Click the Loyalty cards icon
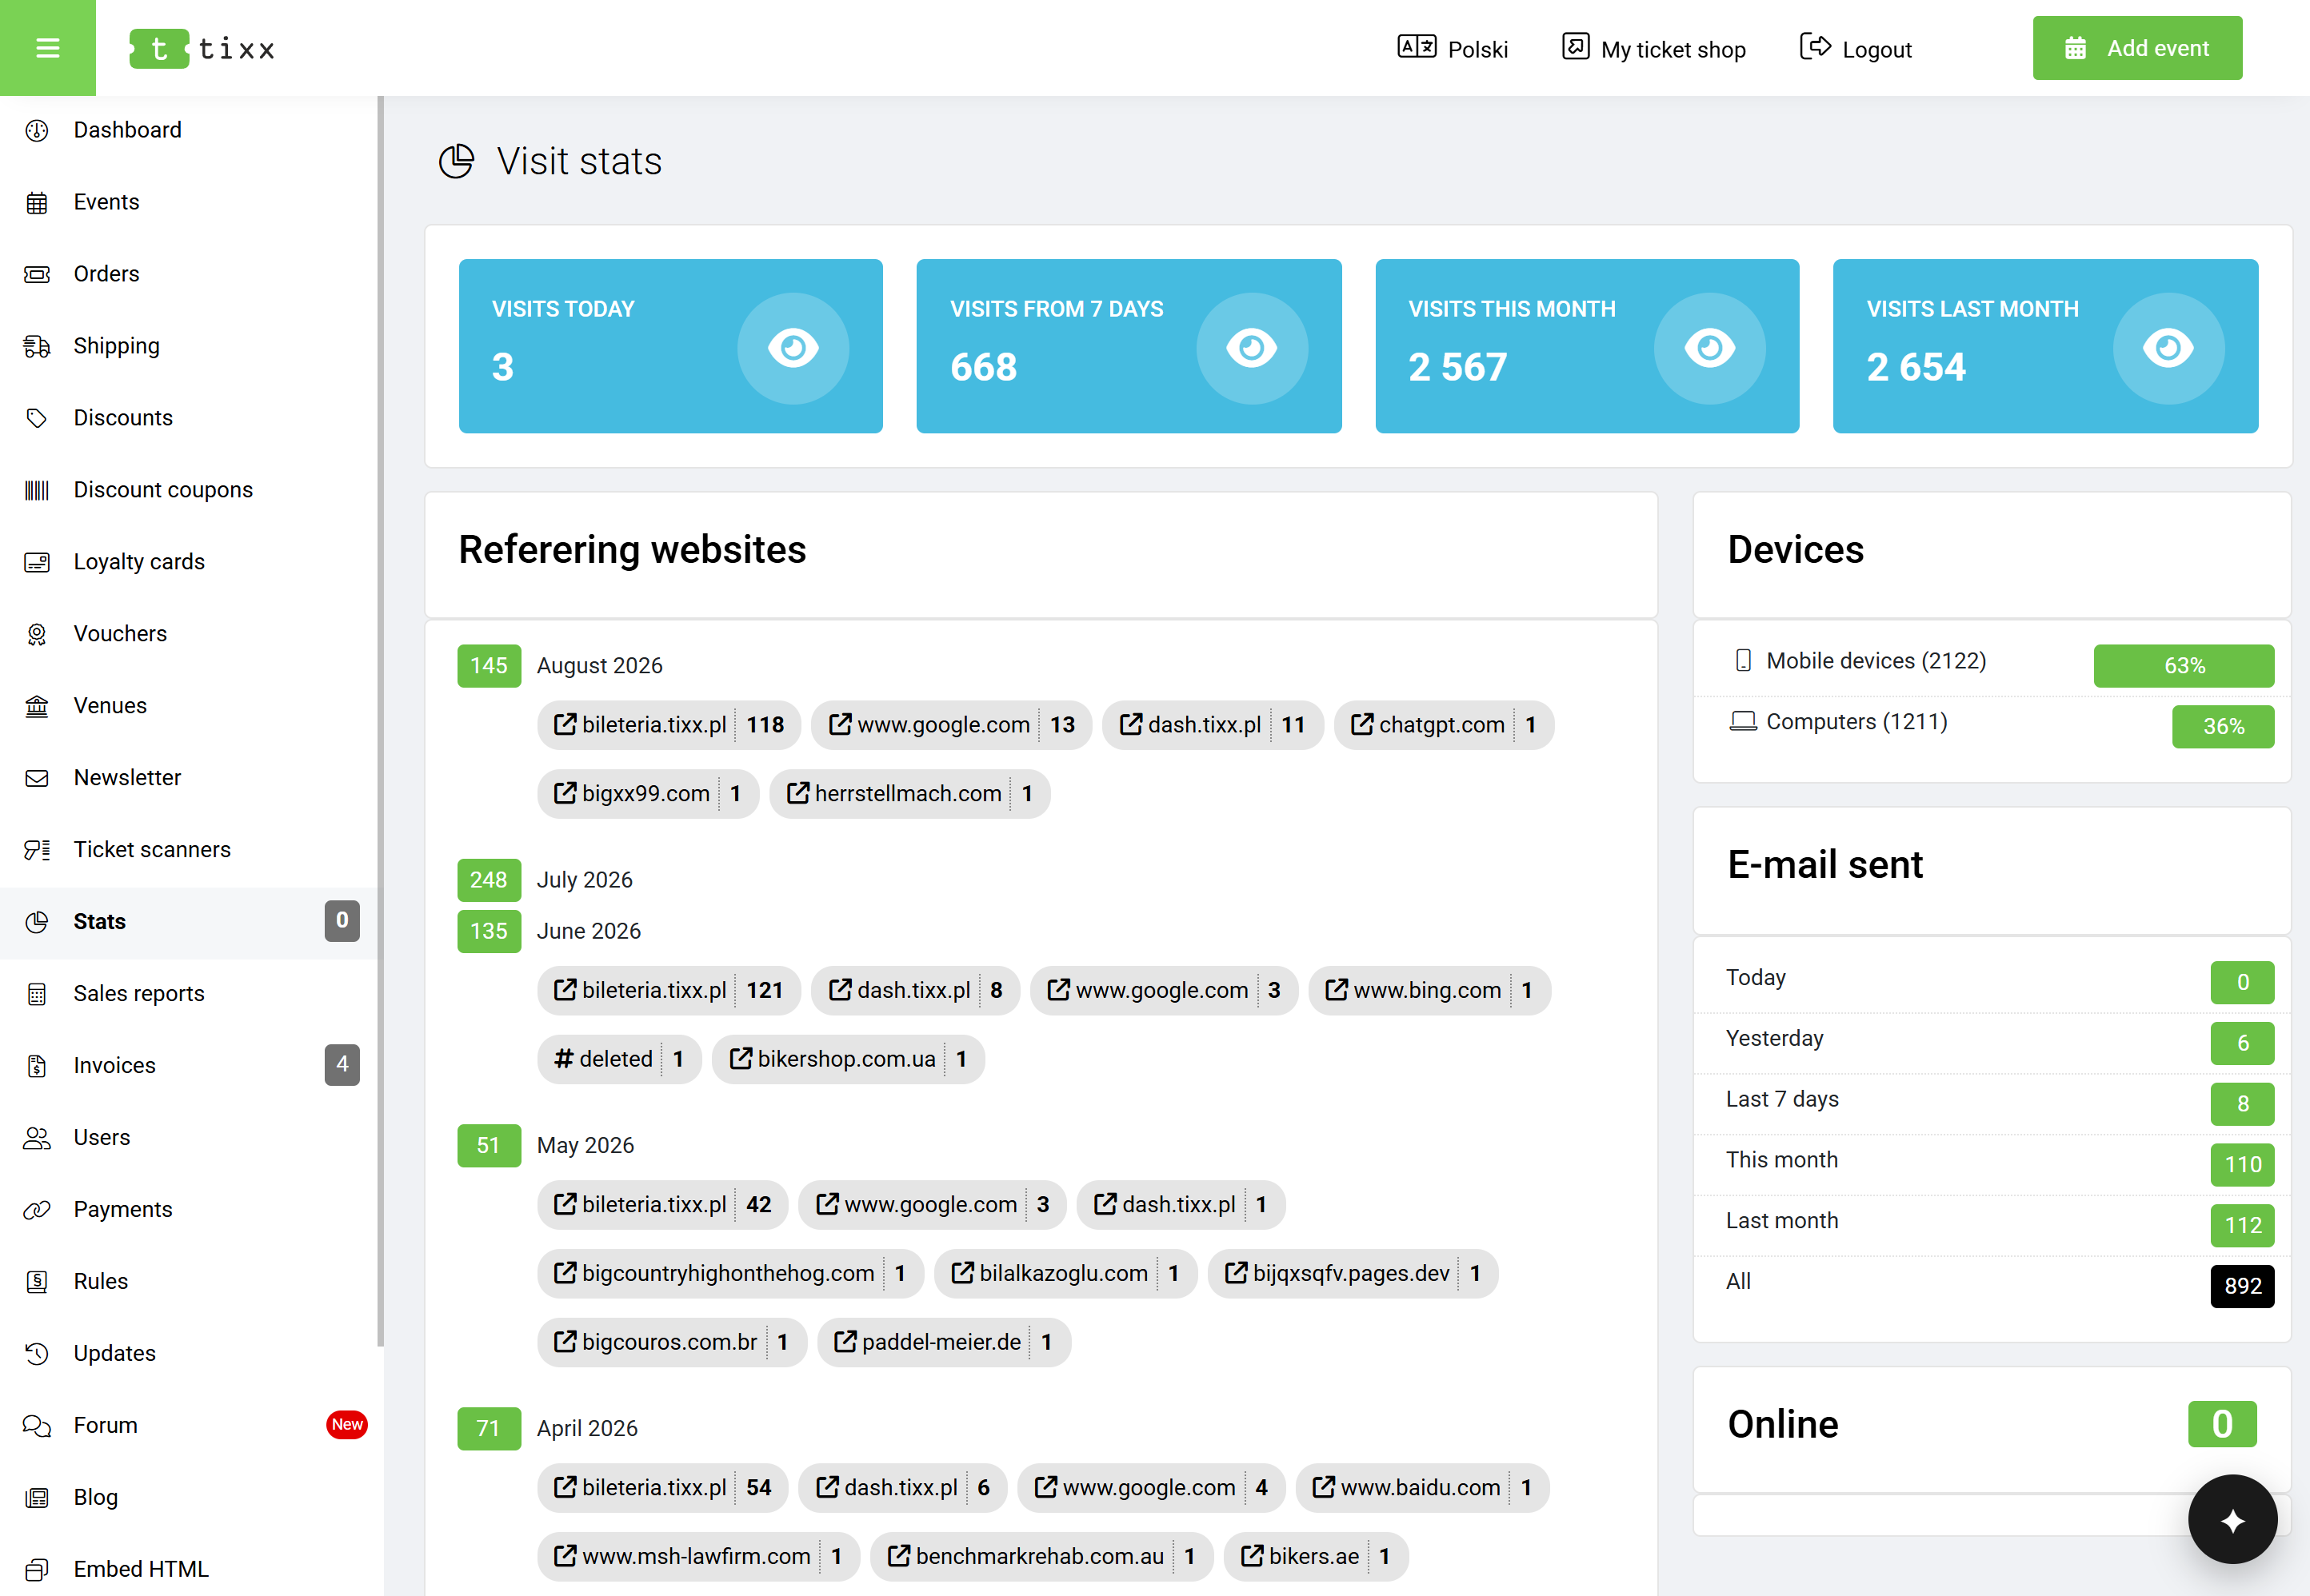Image resolution: width=2310 pixels, height=1596 pixels. [x=37, y=562]
